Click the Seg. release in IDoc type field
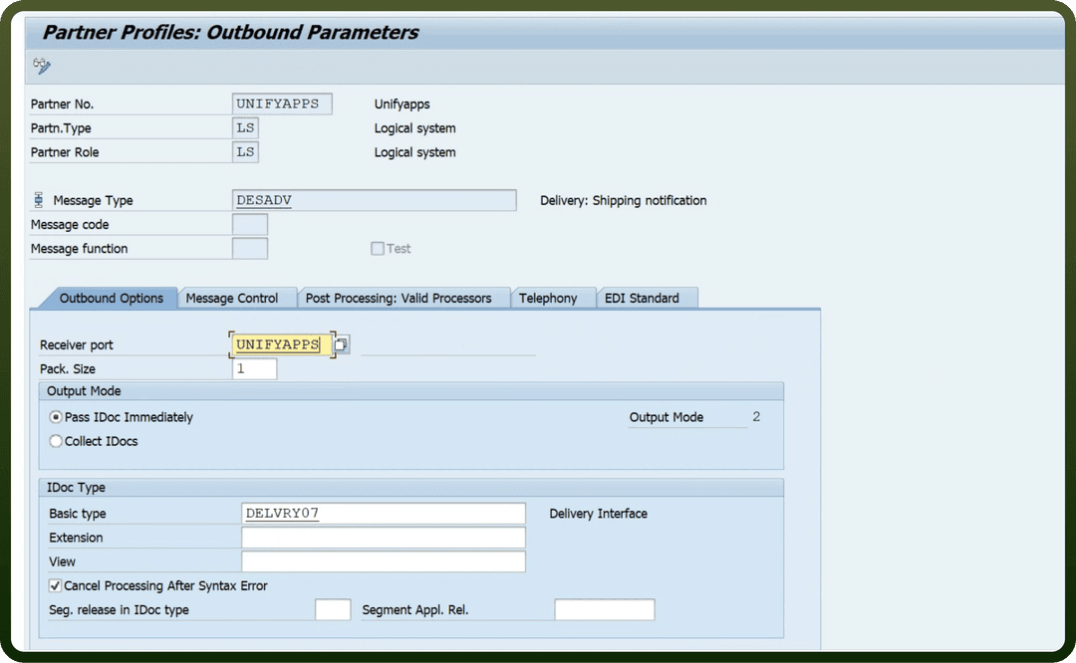Viewport: 1076px width, 663px height. (x=333, y=609)
